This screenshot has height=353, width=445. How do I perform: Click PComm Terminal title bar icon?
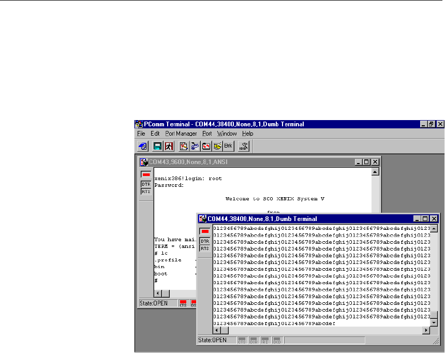click(x=139, y=124)
